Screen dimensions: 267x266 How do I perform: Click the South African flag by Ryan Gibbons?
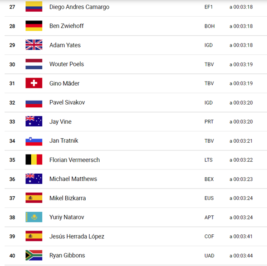(x=34, y=255)
